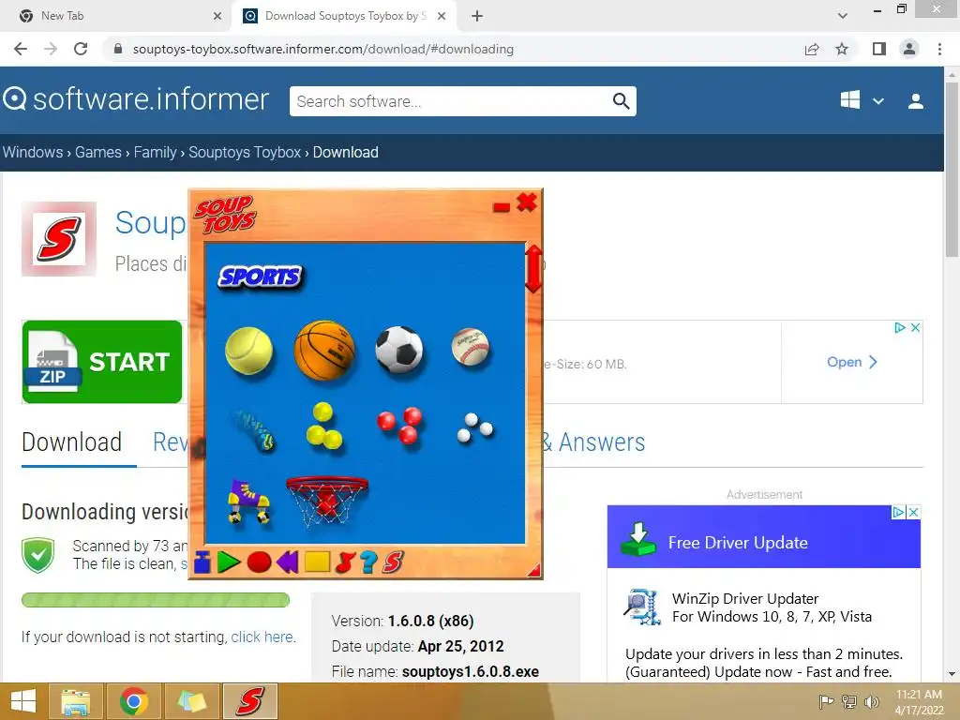
Task: Open the user account icon in site header
Action: (x=916, y=101)
